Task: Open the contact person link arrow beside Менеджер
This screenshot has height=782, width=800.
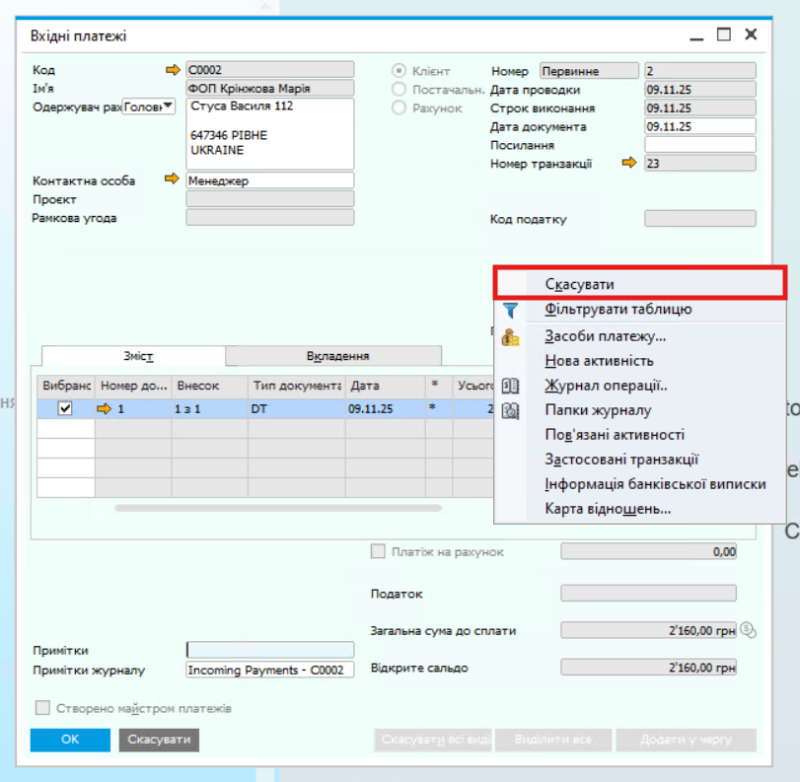Action: click(174, 180)
